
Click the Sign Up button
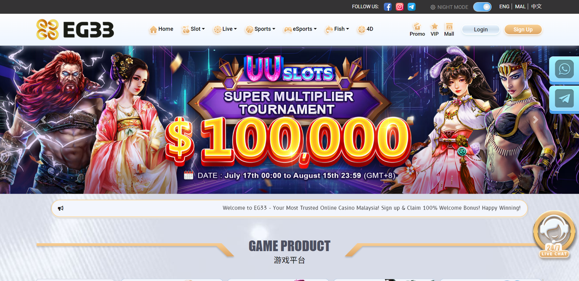coord(523,30)
